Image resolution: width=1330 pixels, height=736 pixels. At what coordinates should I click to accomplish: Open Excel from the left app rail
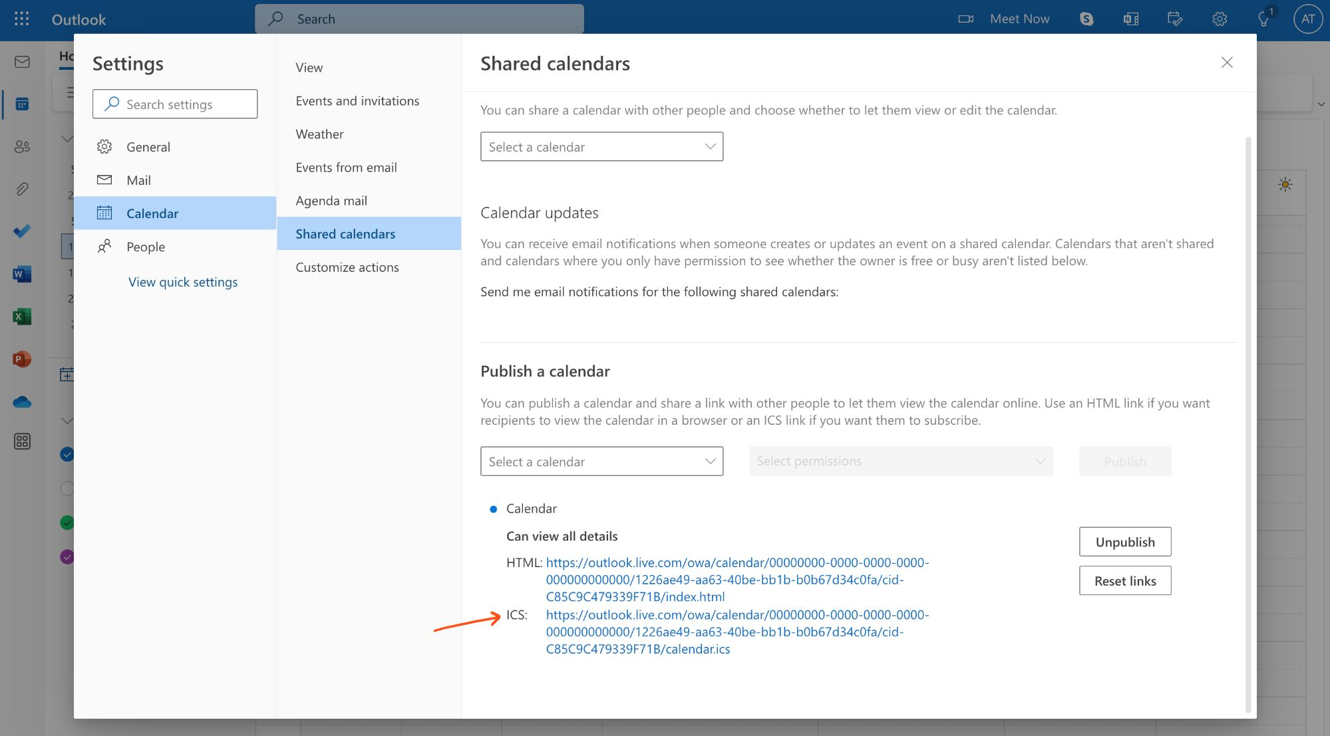[x=22, y=316]
